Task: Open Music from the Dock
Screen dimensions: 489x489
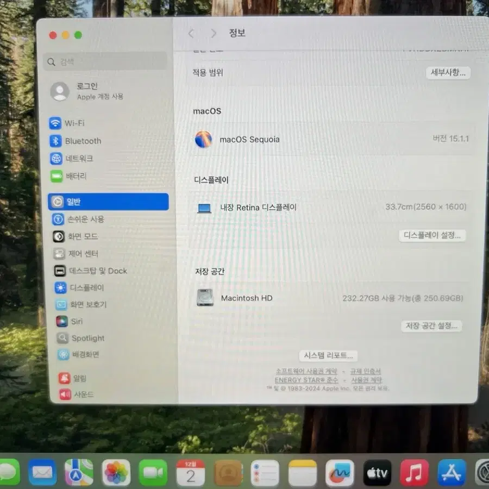Action: coord(414,472)
